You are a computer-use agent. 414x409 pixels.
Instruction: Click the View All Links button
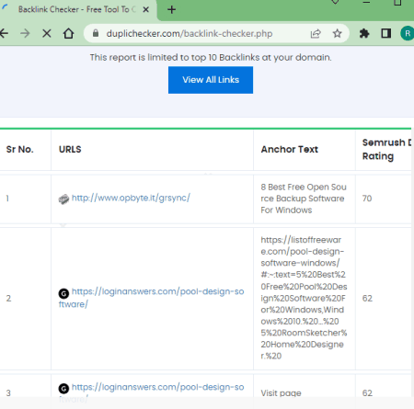211,80
